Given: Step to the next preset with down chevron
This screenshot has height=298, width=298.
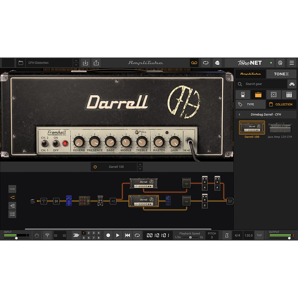Looking at the screenshot, I should coord(76,65).
